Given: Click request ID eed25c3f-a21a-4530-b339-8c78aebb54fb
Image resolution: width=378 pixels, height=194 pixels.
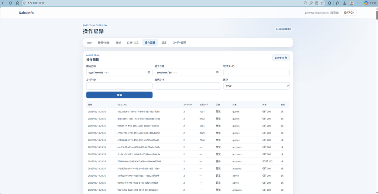Looking at the screenshot, I should pos(139,147).
